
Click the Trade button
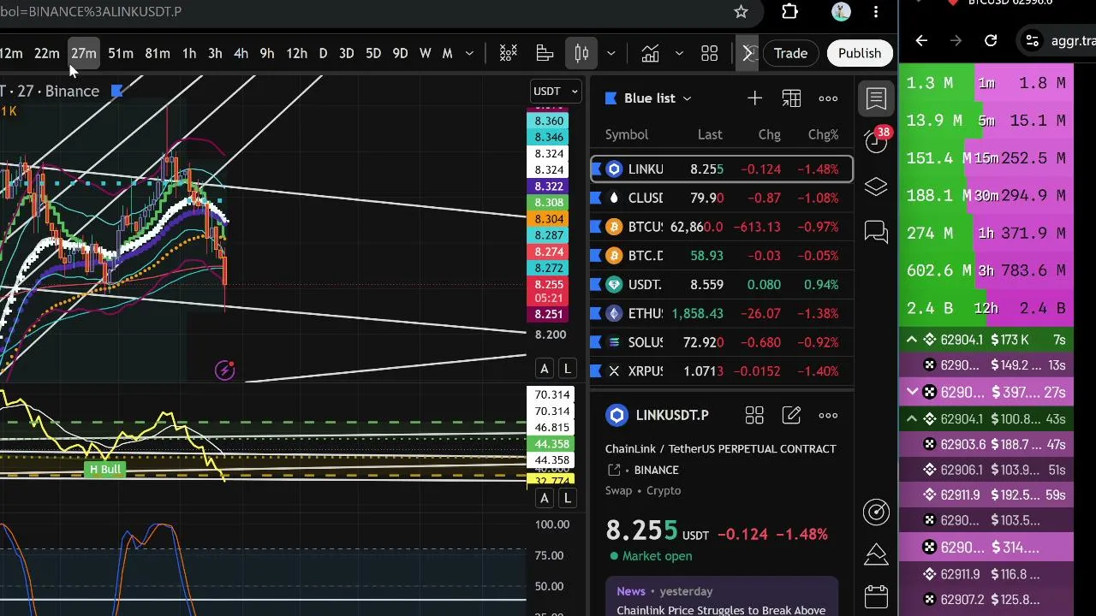(x=790, y=54)
